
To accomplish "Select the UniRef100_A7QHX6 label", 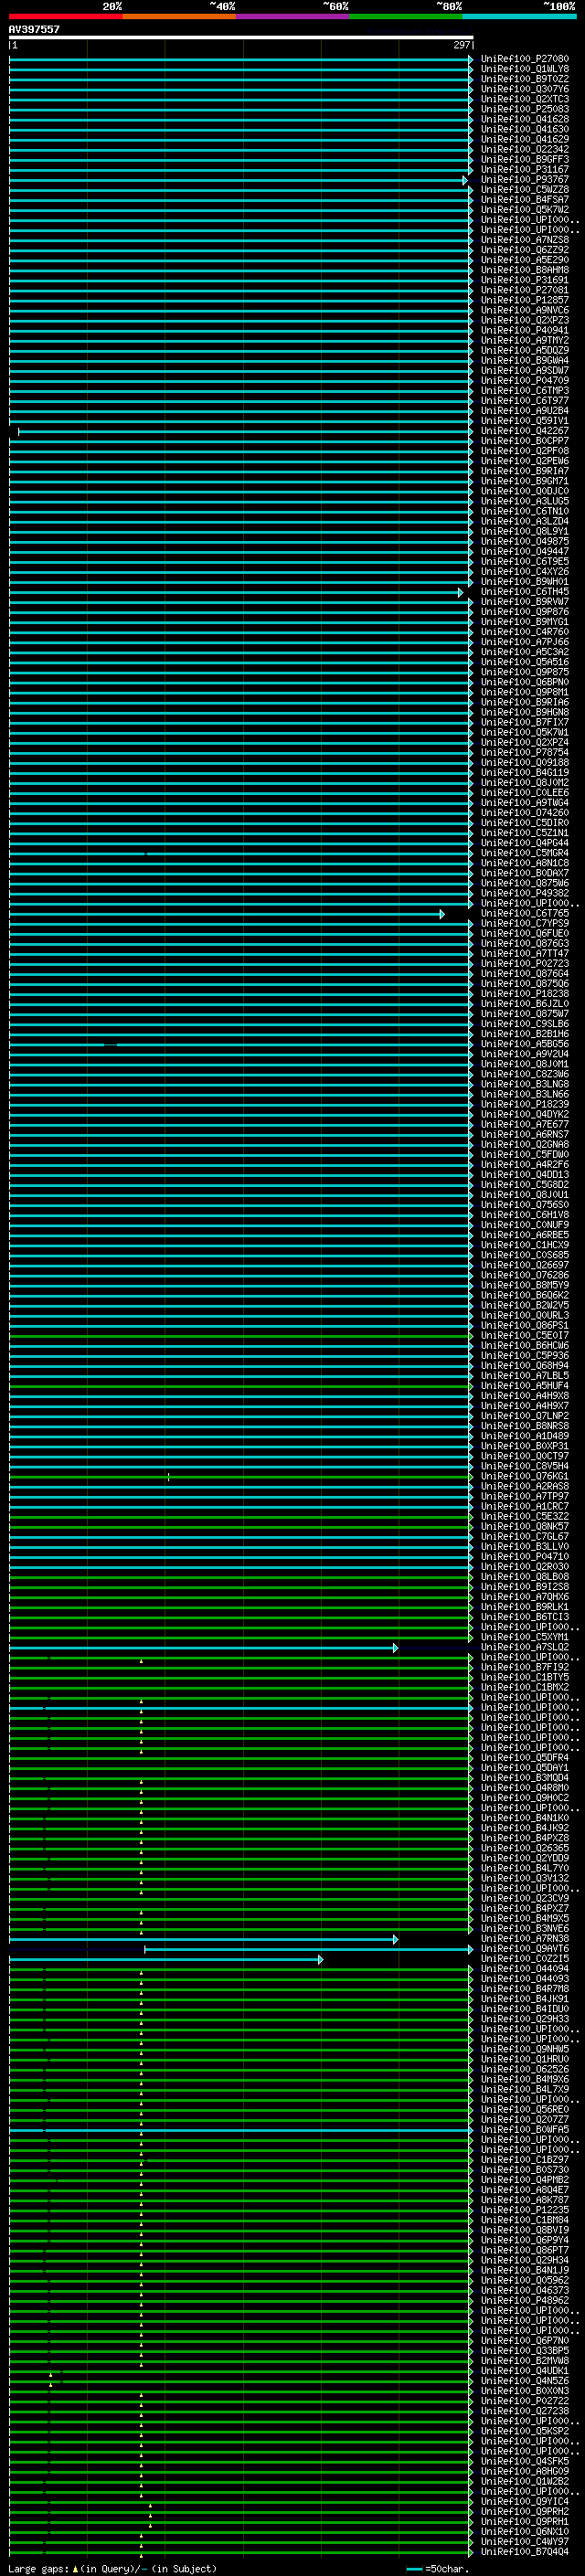I will click(x=525, y=1597).
